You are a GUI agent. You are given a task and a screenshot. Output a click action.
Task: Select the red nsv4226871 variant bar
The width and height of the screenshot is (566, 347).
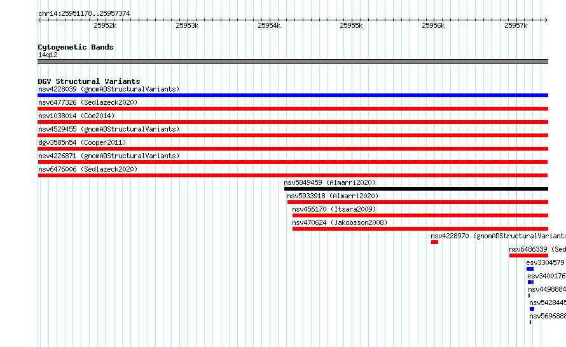pyautogui.click(x=293, y=162)
